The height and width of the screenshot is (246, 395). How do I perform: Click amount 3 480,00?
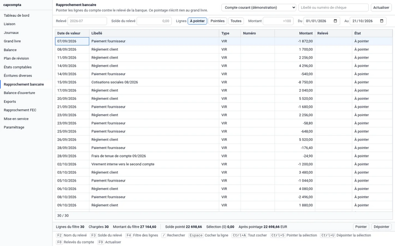pyautogui.click(x=306, y=173)
